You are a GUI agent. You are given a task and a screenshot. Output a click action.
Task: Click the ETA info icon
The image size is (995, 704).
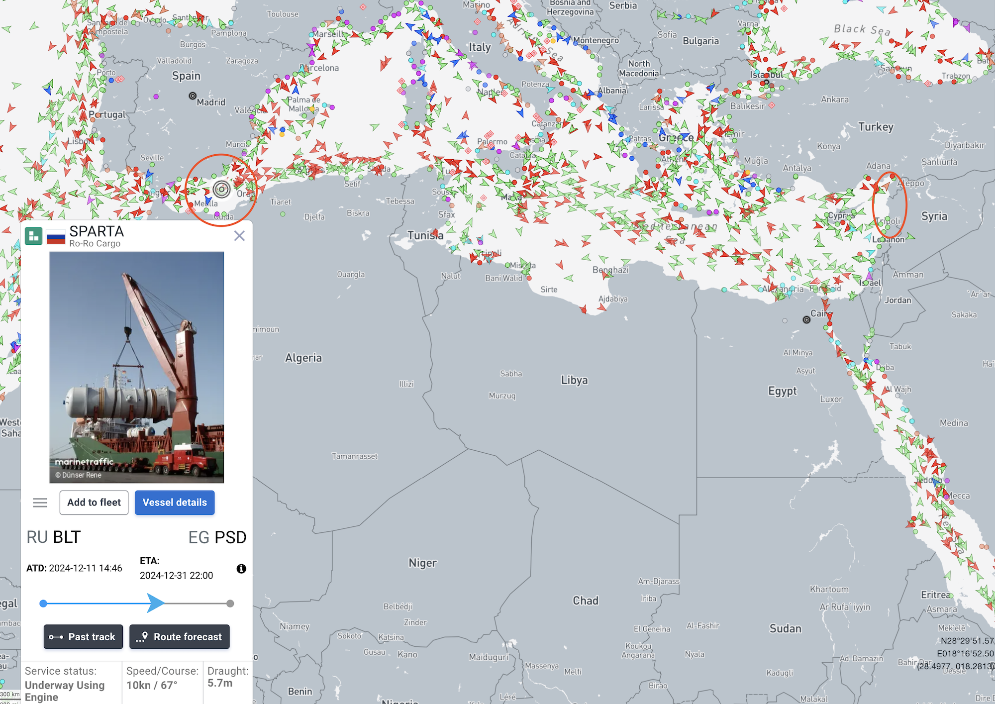click(x=241, y=569)
